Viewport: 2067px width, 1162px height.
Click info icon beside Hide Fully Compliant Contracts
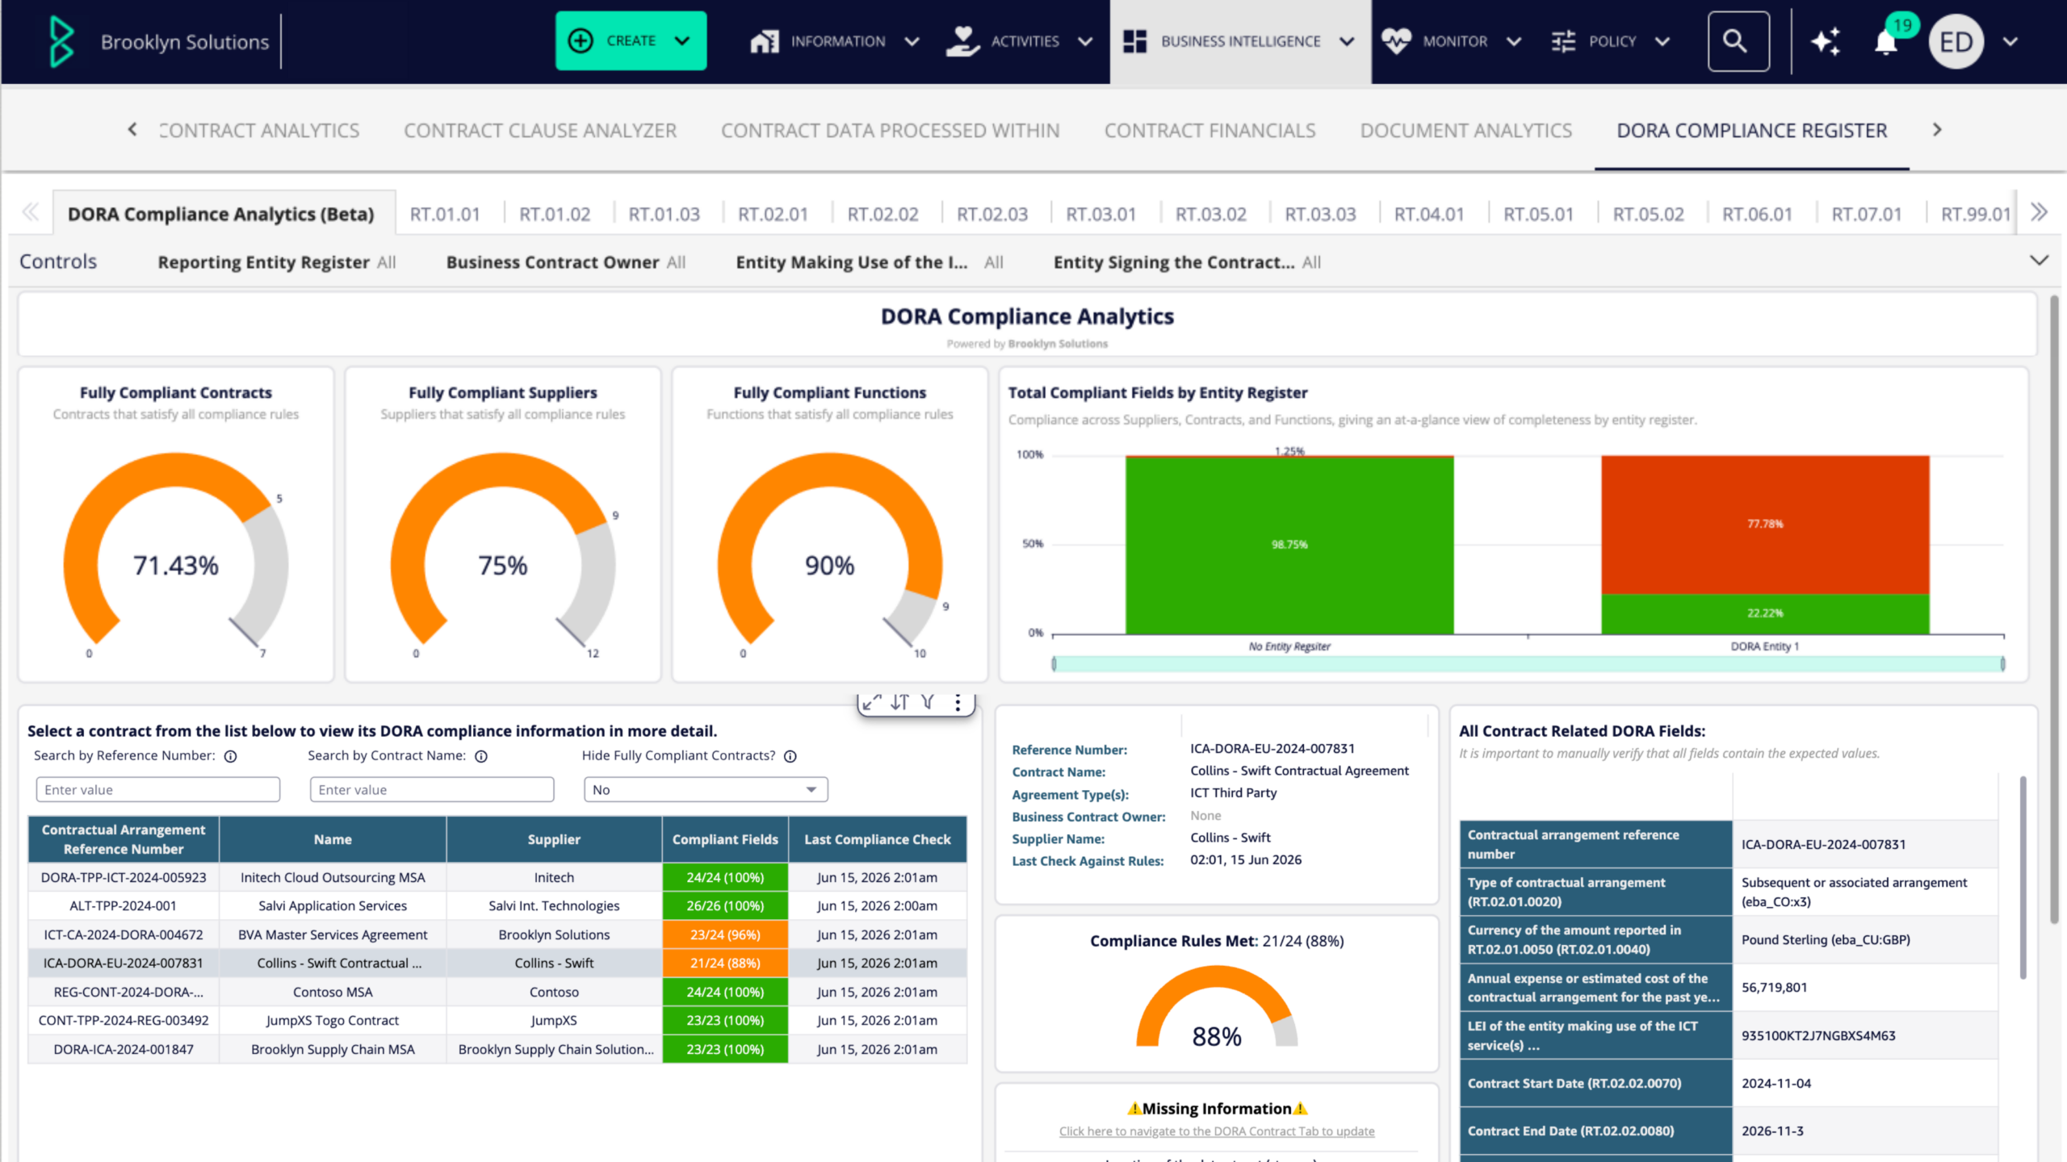[790, 756]
